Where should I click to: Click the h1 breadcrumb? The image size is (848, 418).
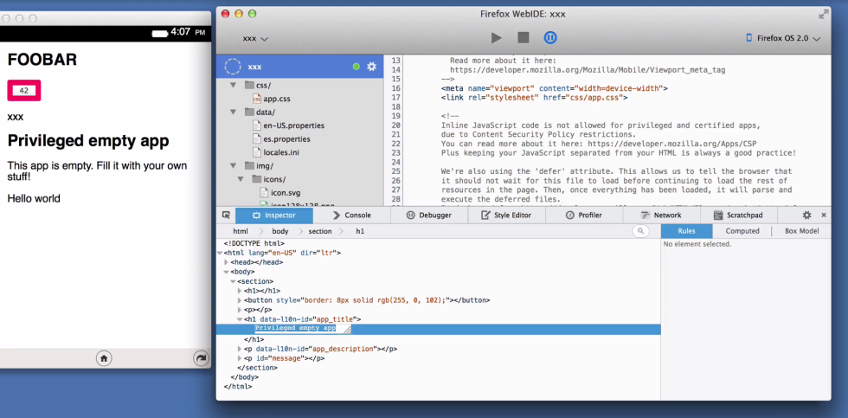click(x=360, y=231)
